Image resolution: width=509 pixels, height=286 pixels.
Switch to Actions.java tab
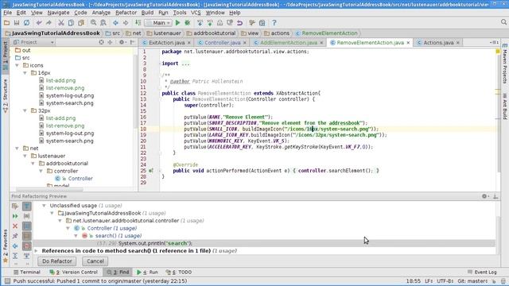click(438, 42)
